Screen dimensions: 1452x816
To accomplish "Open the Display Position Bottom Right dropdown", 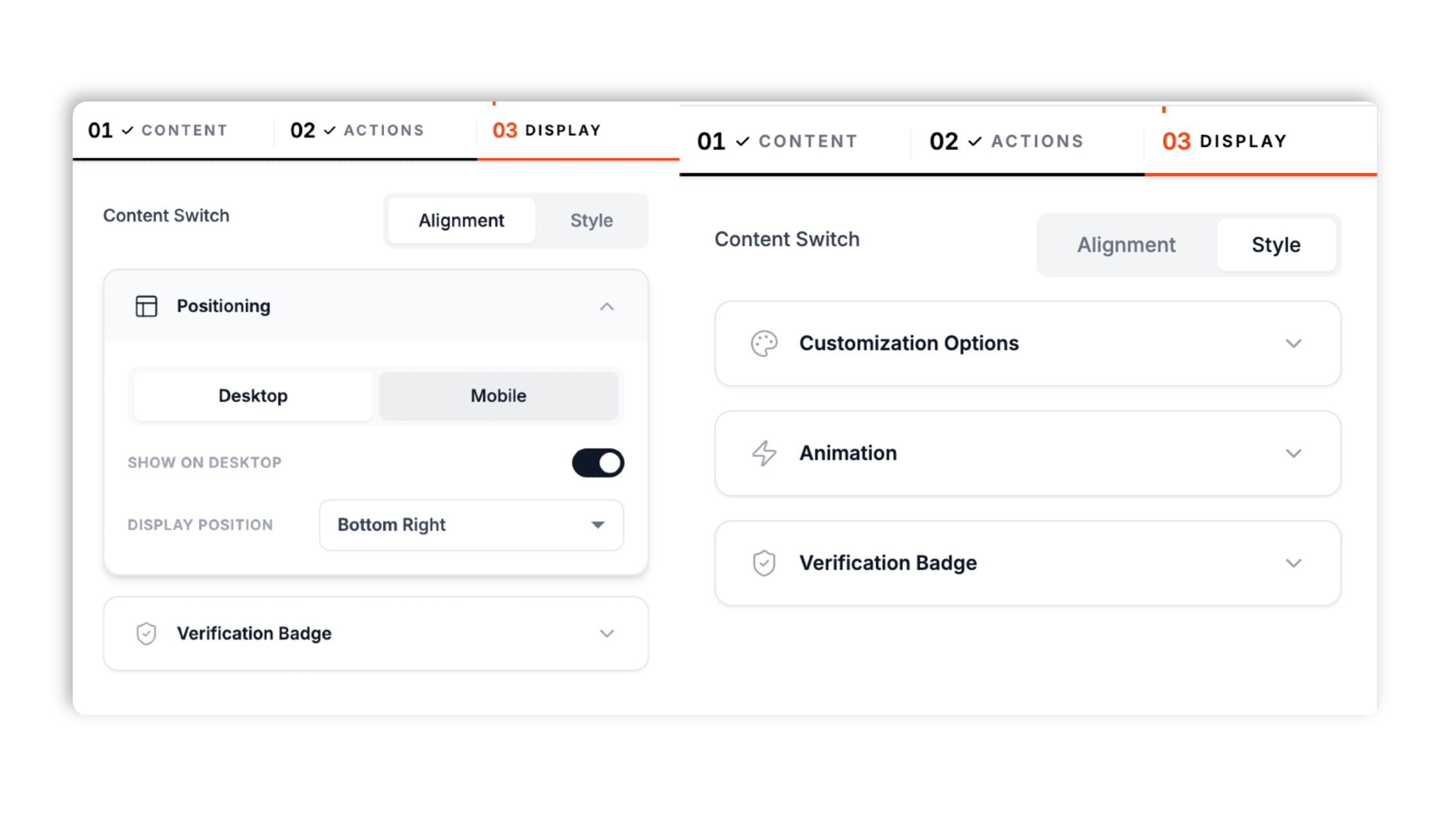I will coord(471,525).
